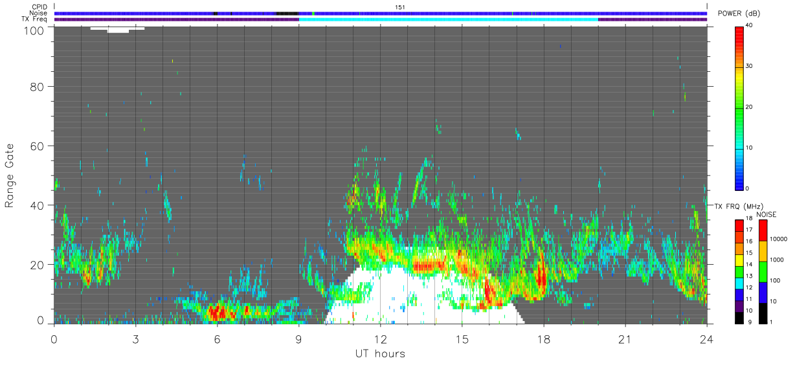Screen dimensions: 795x367
Task: Click range gate tick label "100"
Action: pyautogui.click(x=34, y=30)
